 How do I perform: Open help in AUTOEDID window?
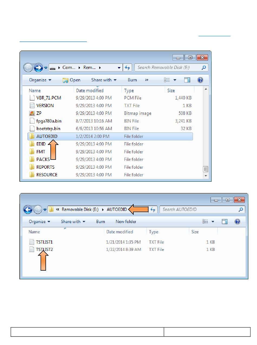tap(238, 222)
